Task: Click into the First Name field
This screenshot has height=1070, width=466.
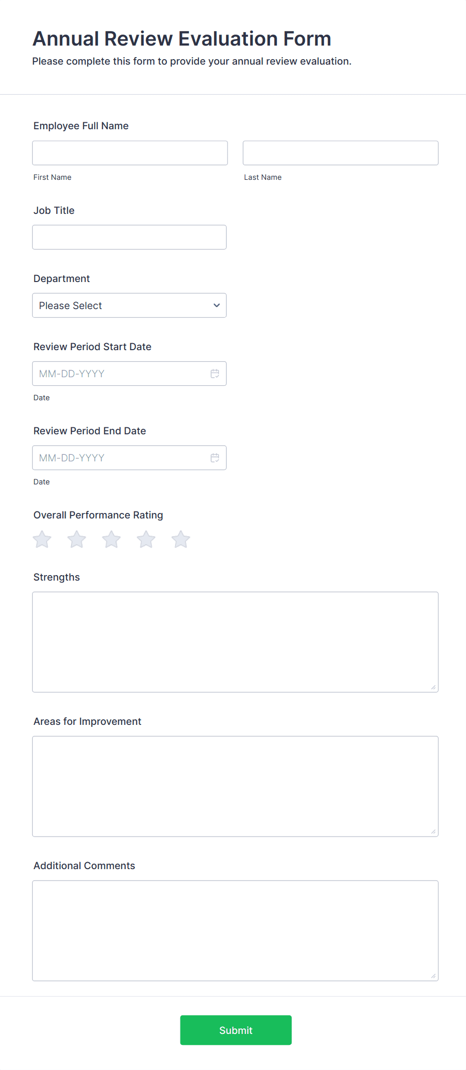Action: [129, 153]
